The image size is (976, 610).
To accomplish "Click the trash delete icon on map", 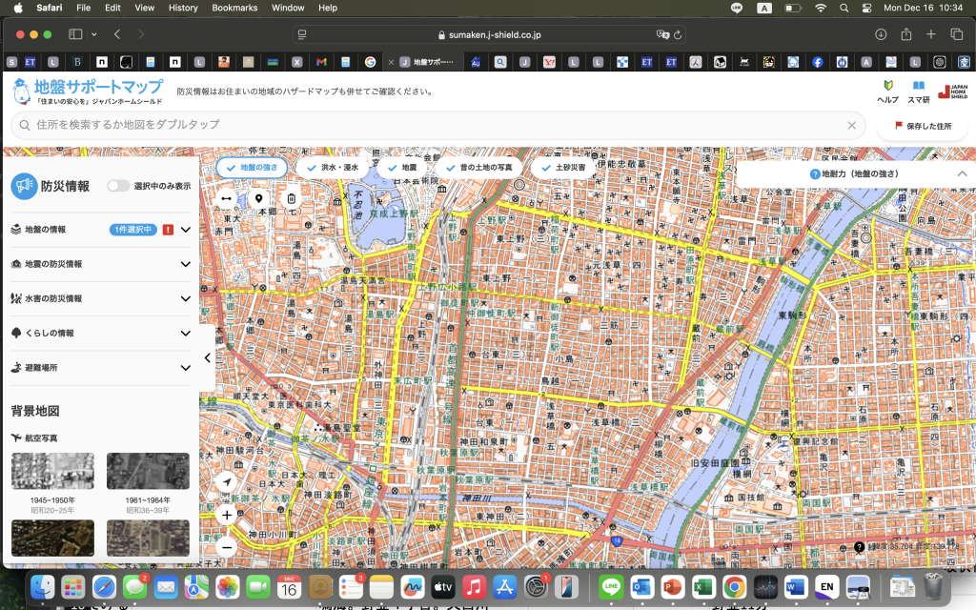I will [292, 199].
